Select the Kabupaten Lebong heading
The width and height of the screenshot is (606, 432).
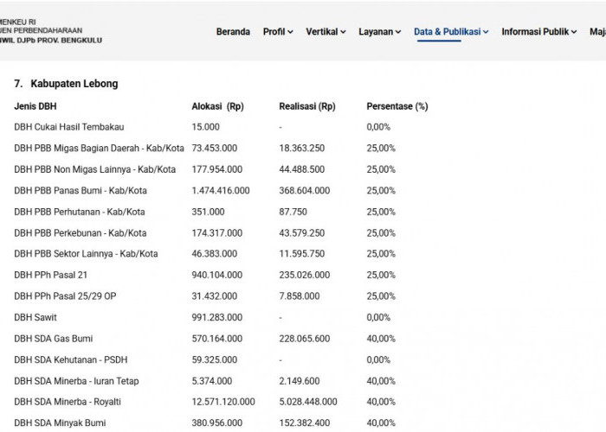(x=66, y=84)
